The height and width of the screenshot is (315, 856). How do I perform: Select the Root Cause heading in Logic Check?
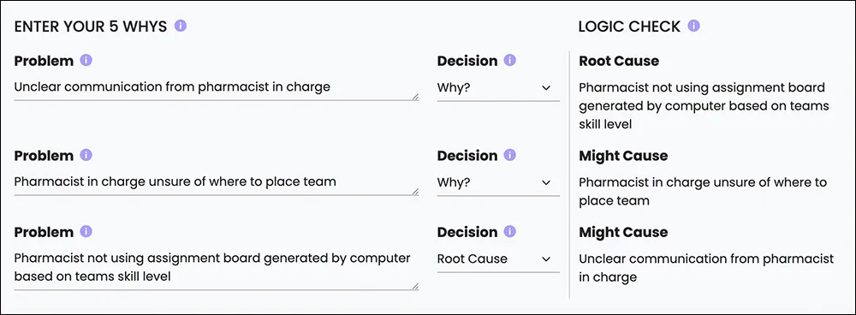coord(619,61)
